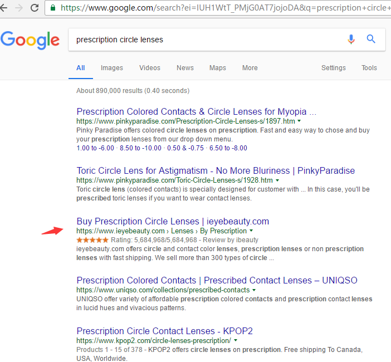Screen dimensions: 391x362
Task: Click the browser back arrow
Action: point(3,8)
